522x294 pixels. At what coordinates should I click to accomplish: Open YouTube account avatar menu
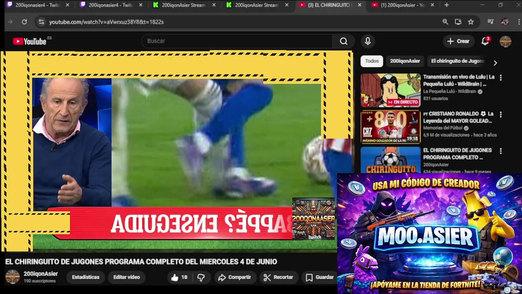click(x=505, y=41)
